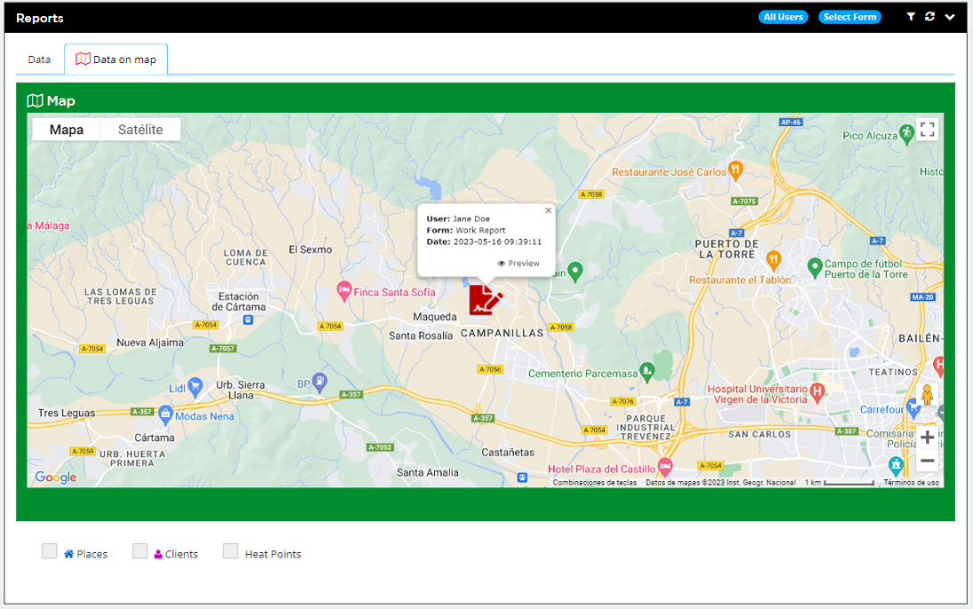Click the Nueva Aljaima place label
Screen dimensions: 973x609
150,343
